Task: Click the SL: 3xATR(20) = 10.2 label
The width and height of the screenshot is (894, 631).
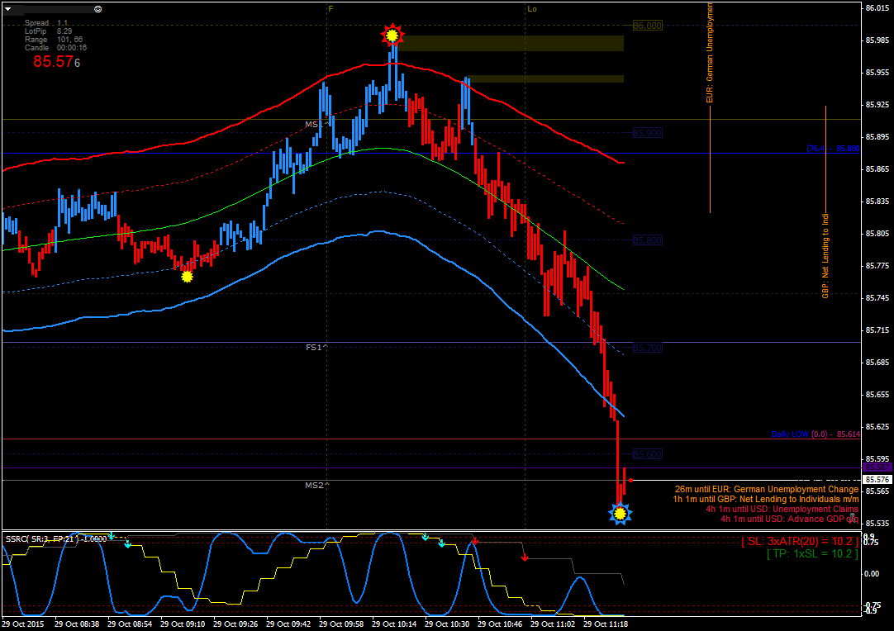Action: coord(799,541)
